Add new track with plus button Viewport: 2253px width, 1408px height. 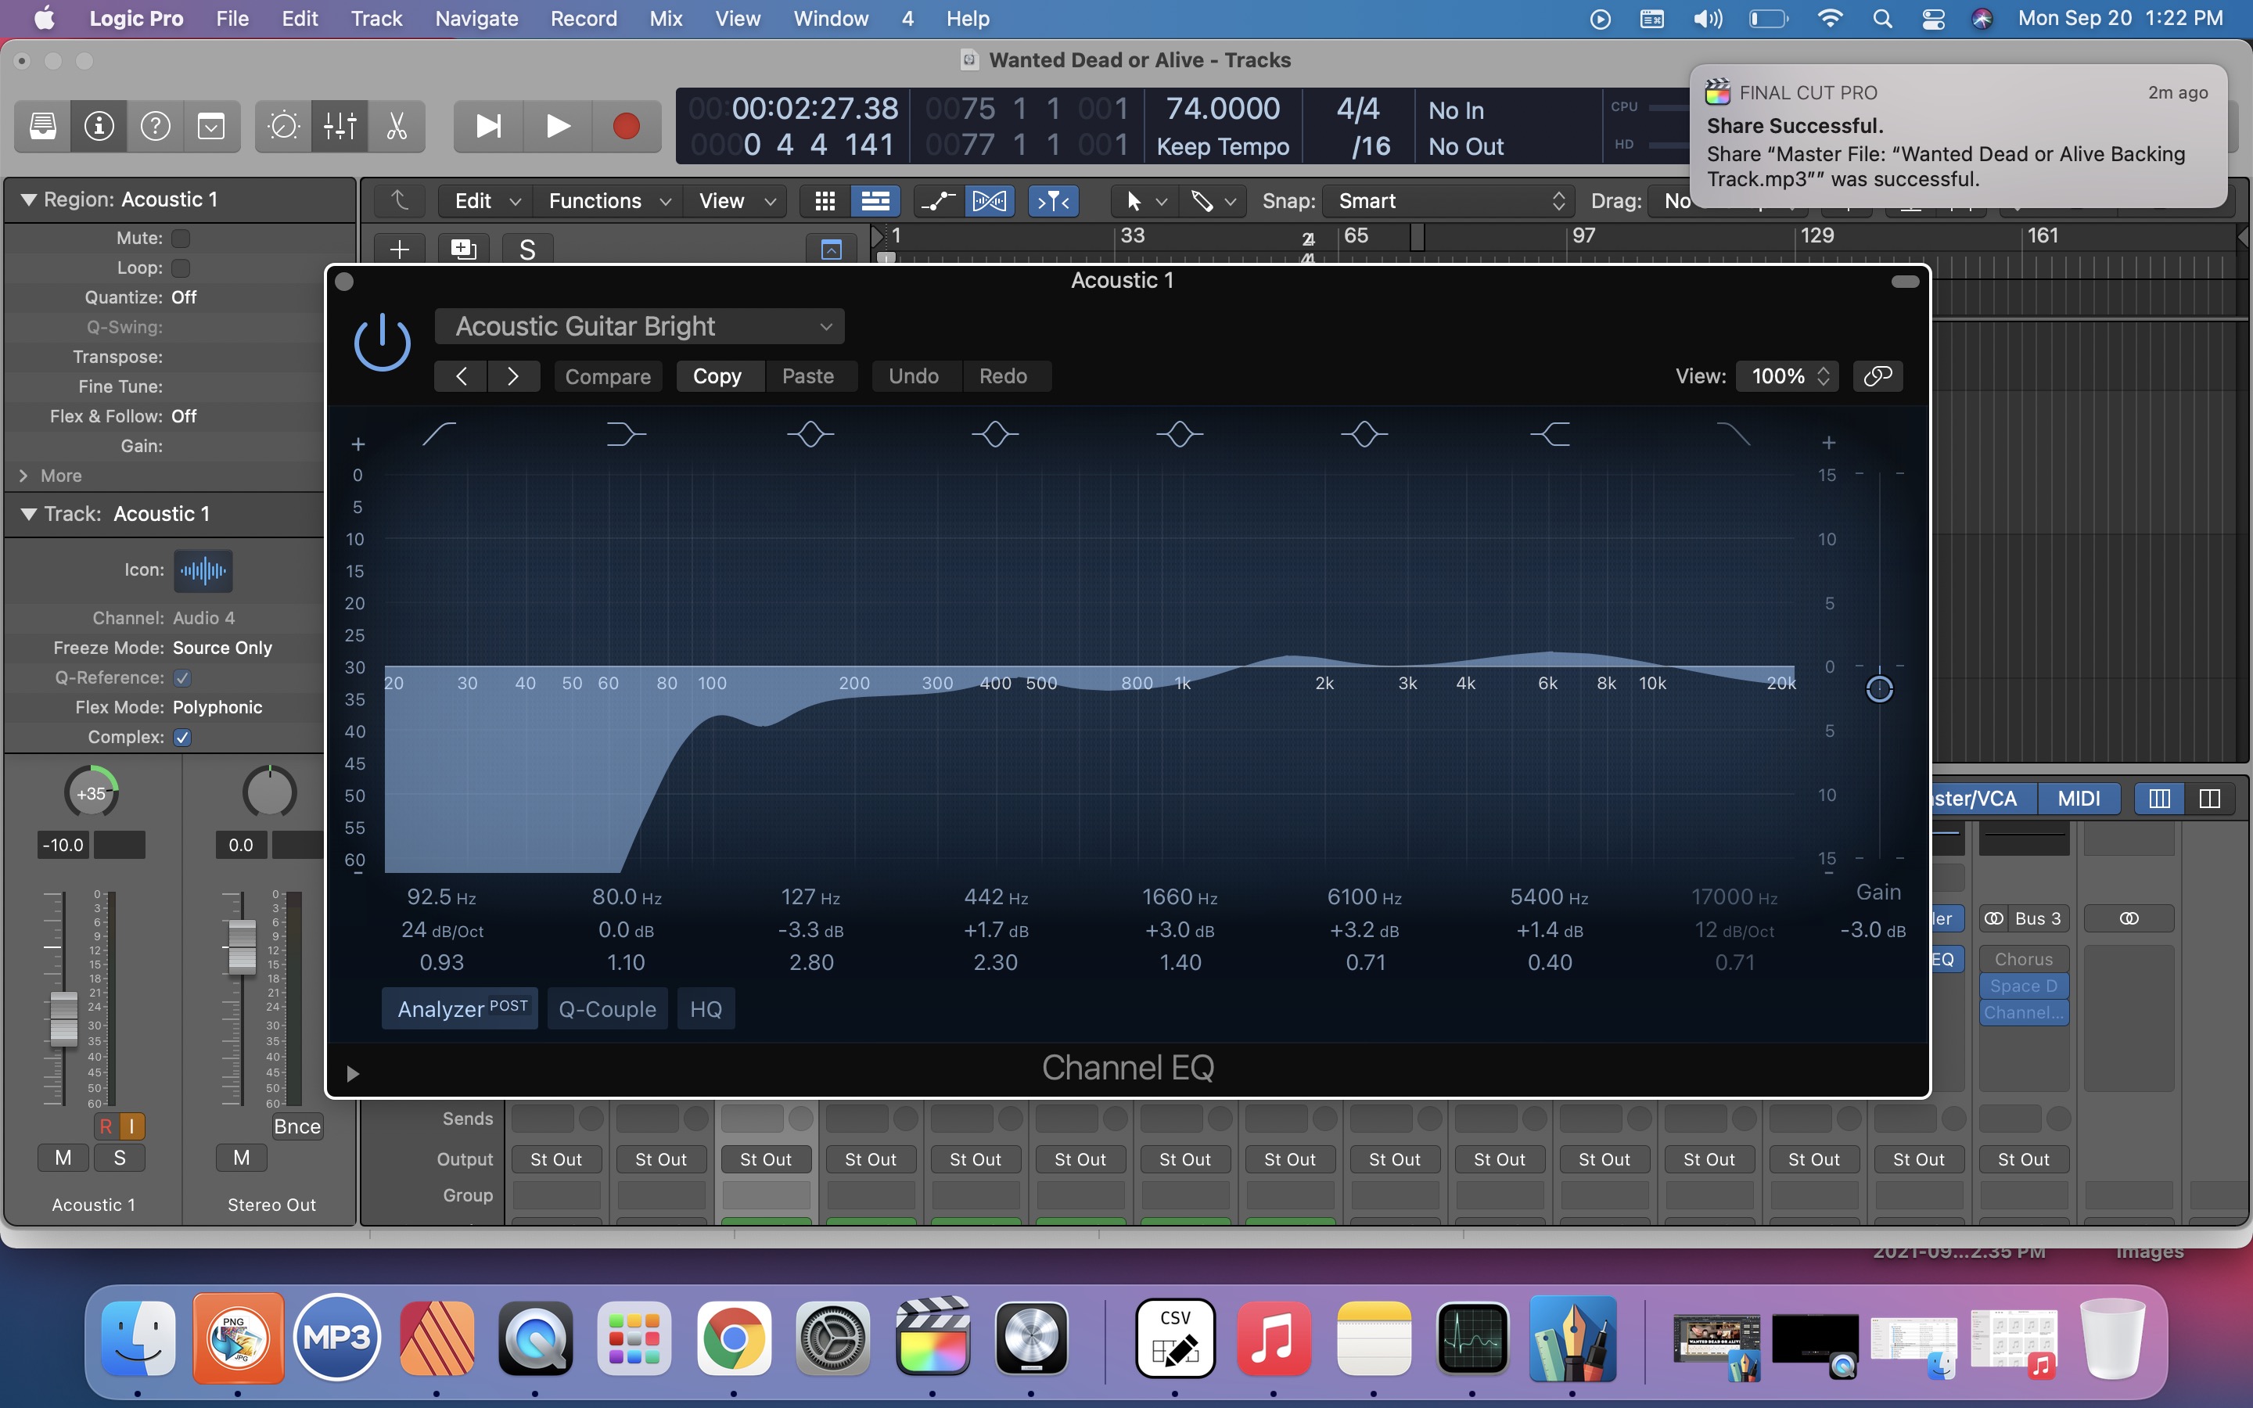(398, 250)
